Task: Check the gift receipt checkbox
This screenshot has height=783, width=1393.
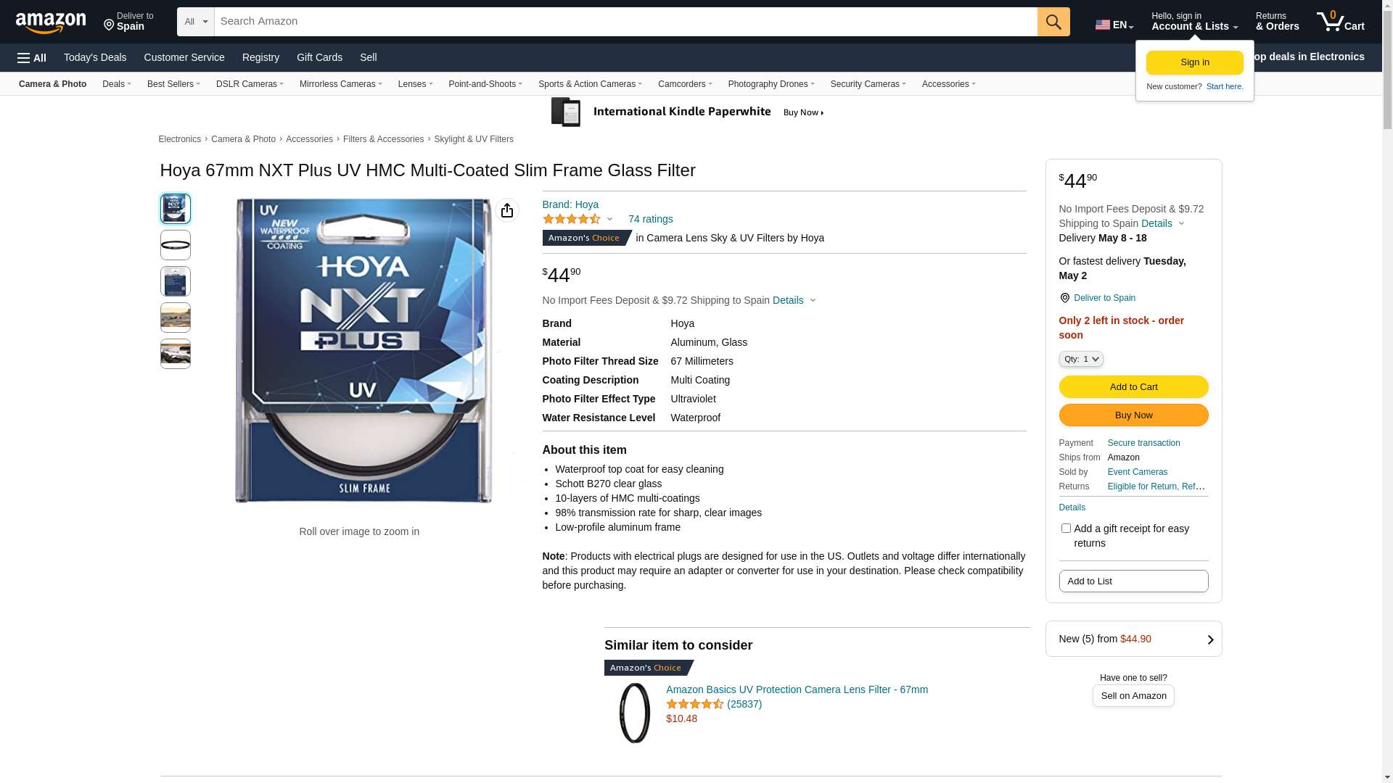Action: [1066, 529]
